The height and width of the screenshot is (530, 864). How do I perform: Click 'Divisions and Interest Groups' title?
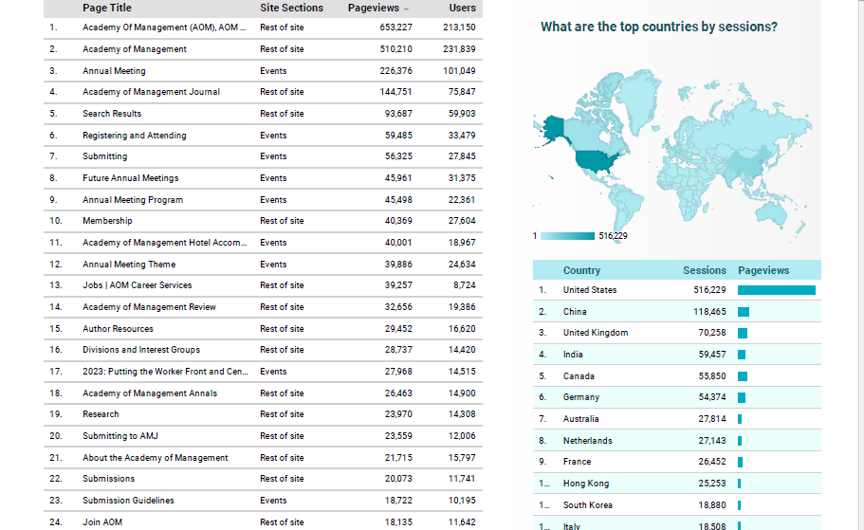point(141,350)
